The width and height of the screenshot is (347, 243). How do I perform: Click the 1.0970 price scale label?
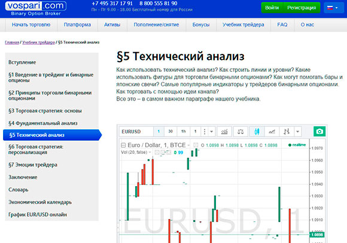[x=317, y=148]
